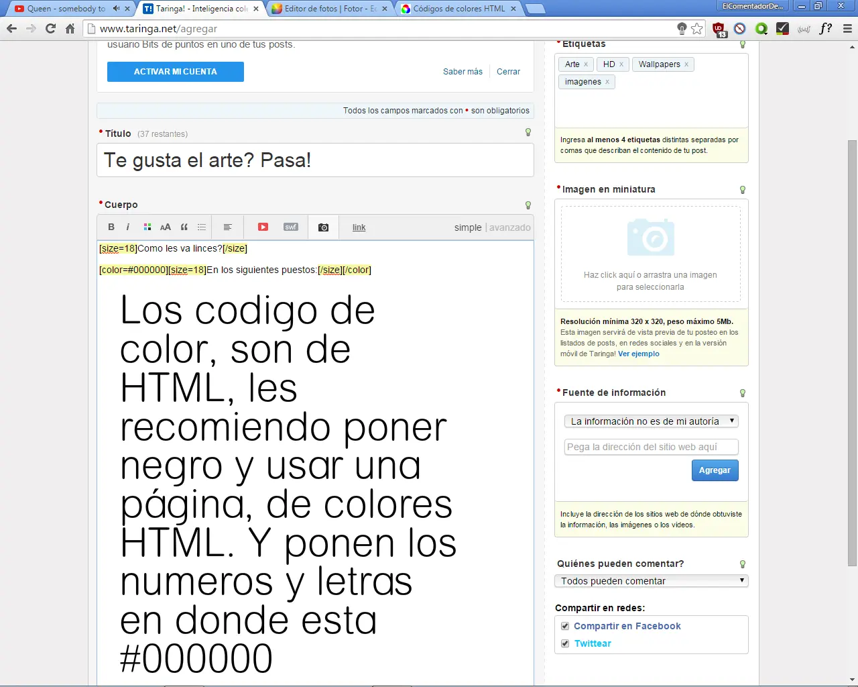Image resolution: width=858 pixels, height=687 pixels.
Task: Expand the information source dropdown
Action: (x=652, y=421)
